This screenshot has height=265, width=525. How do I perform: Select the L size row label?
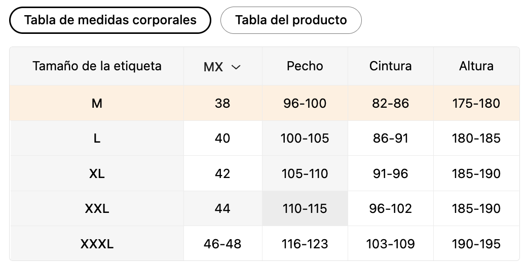pyautogui.click(x=97, y=138)
